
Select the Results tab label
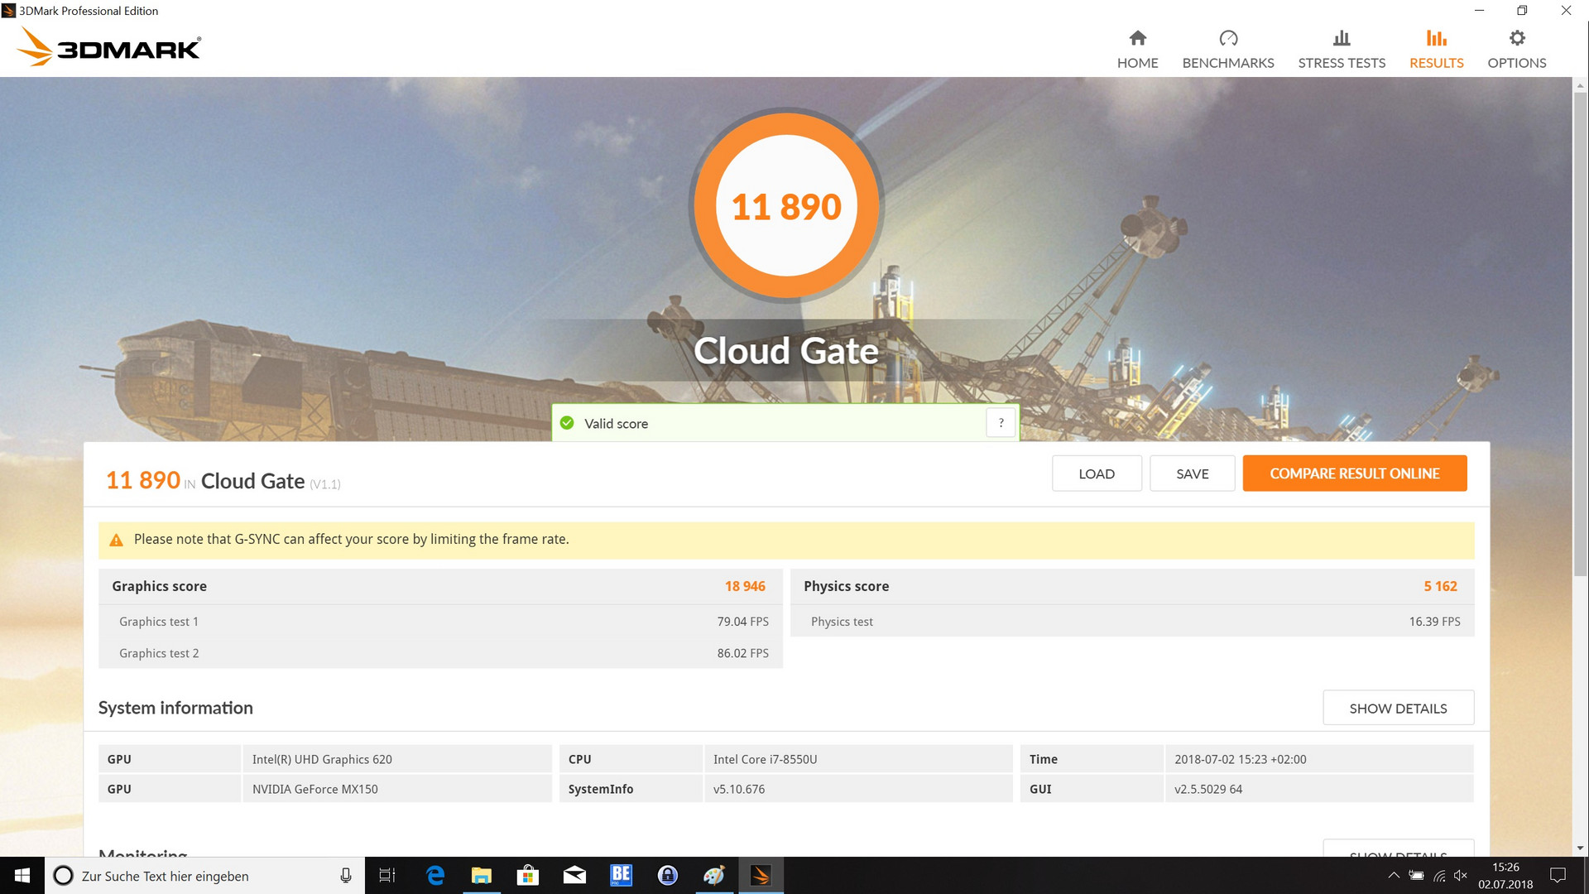(1436, 63)
